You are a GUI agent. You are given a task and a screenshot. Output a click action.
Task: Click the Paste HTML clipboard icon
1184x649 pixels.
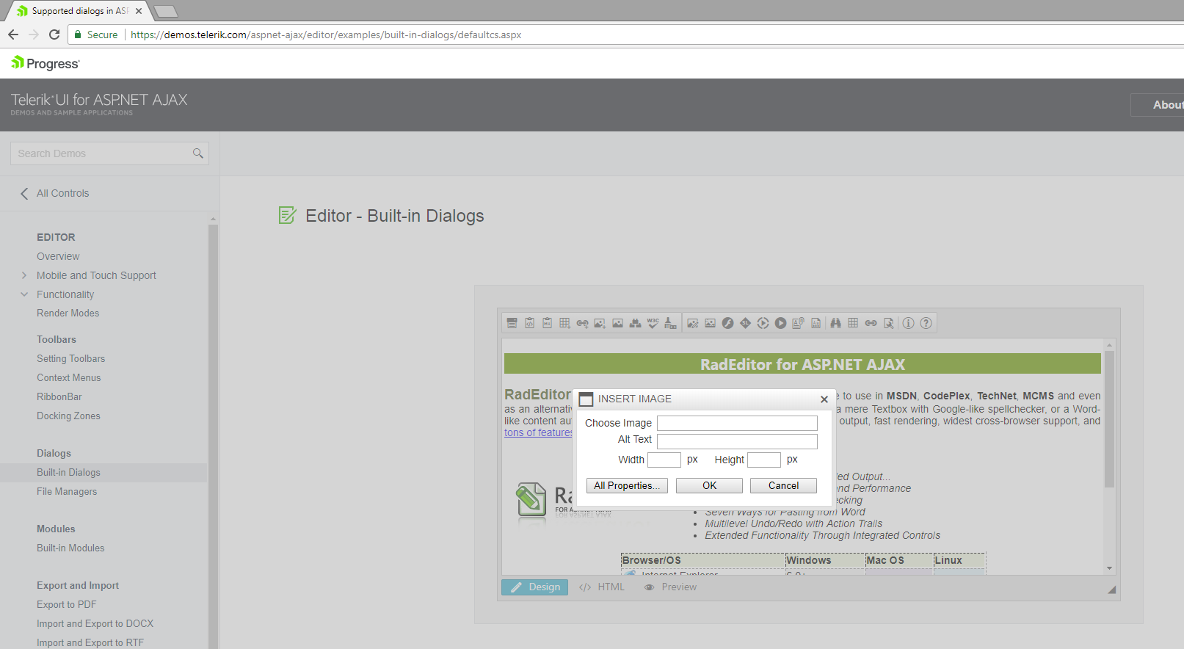pyautogui.click(x=529, y=323)
